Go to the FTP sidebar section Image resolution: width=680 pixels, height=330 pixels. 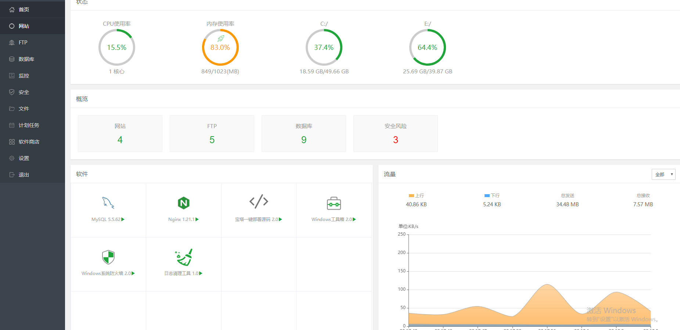(x=32, y=43)
